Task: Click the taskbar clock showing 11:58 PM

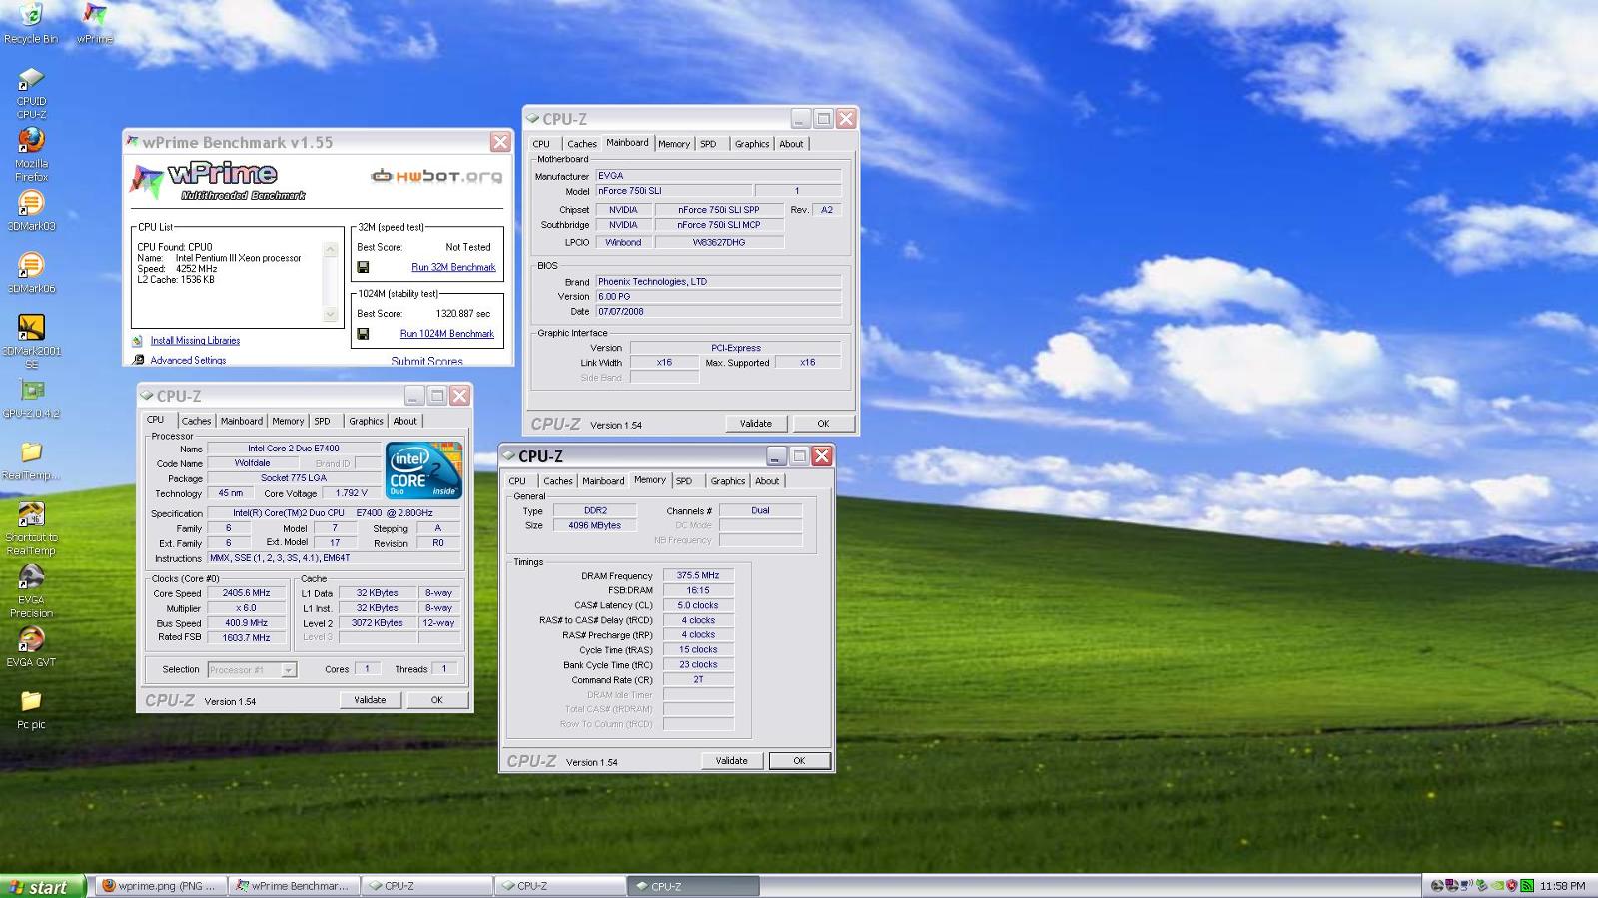Action: point(1562,886)
